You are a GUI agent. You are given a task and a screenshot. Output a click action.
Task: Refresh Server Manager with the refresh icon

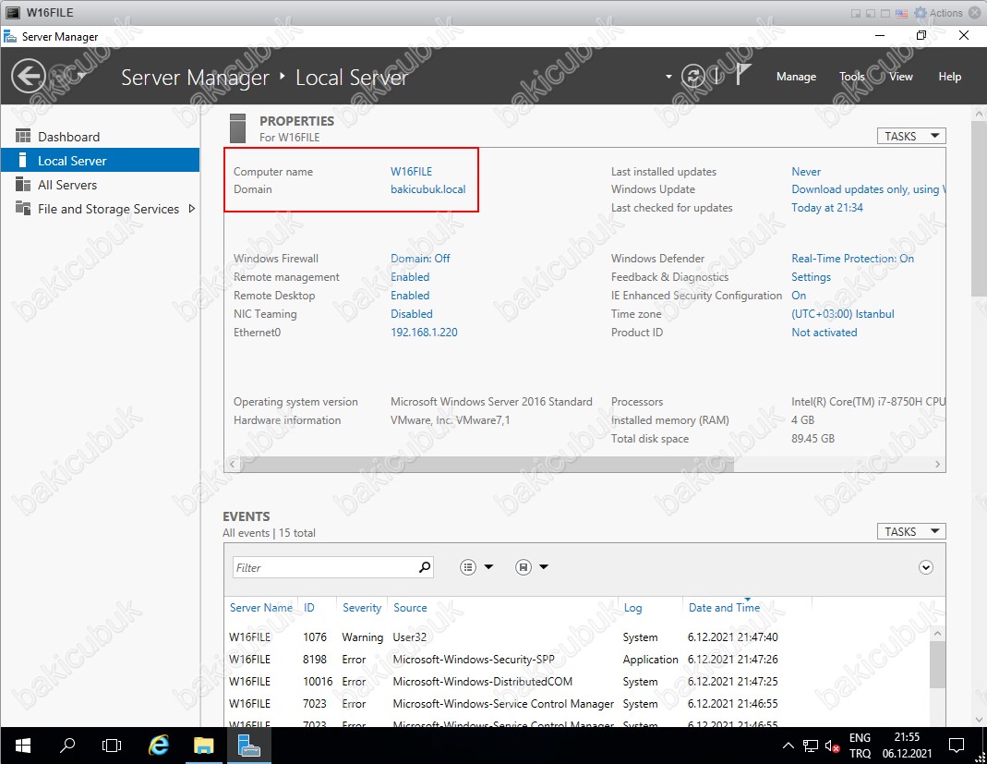pyautogui.click(x=693, y=76)
